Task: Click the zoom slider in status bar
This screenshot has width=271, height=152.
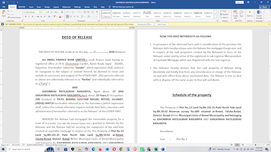Action: (255, 145)
